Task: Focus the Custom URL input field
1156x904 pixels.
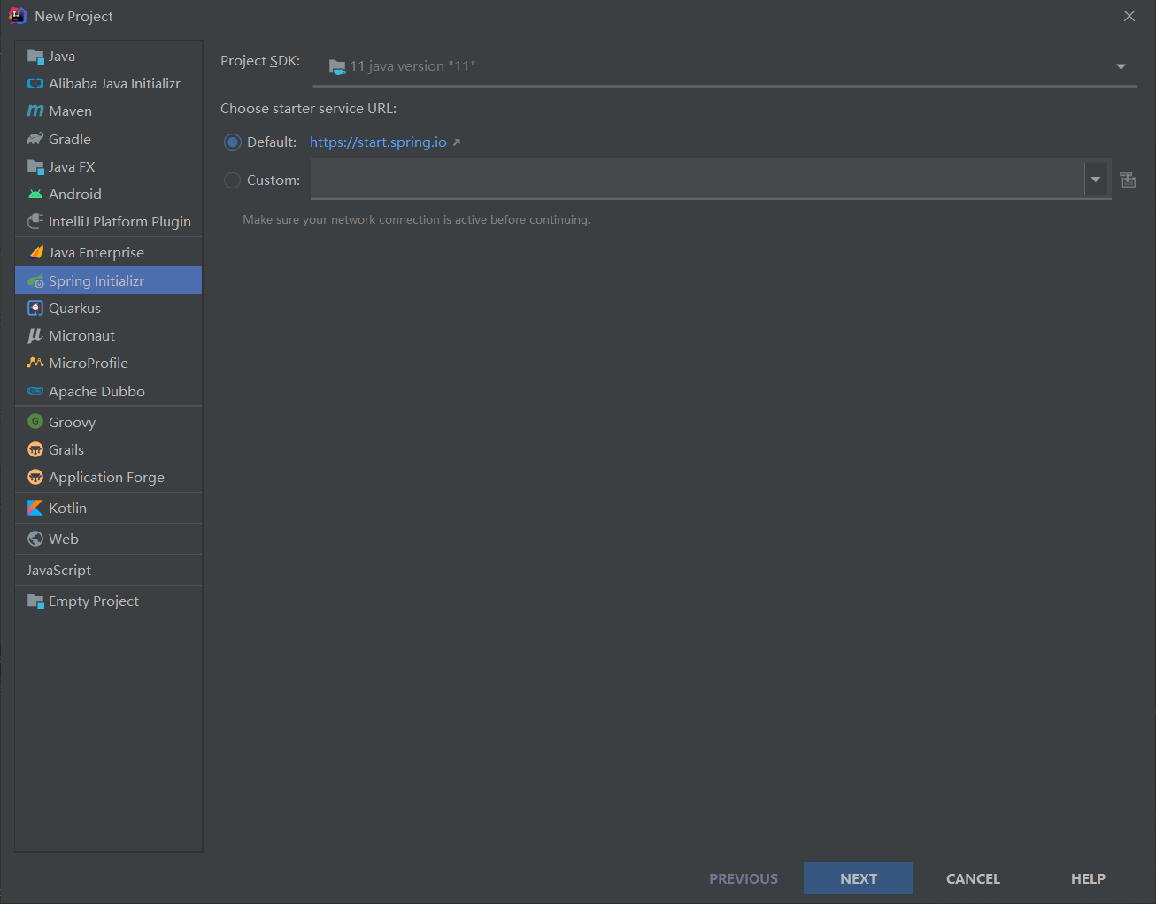Action: pyautogui.click(x=697, y=180)
